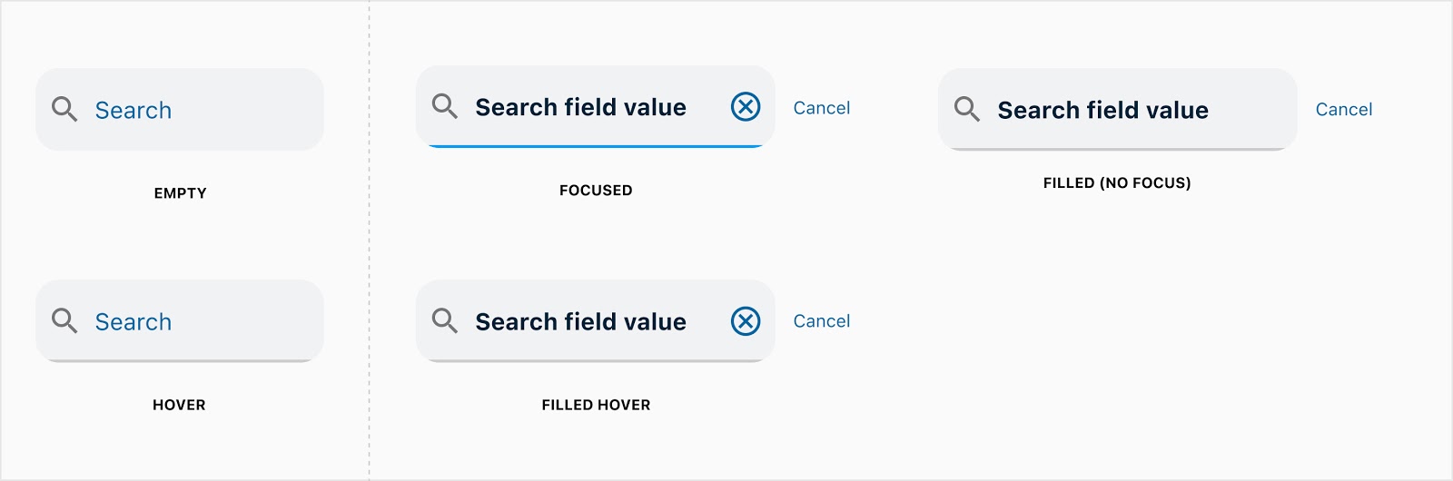This screenshot has width=1453, height=481.
Task: Click text value in Filled Hover field
Action: coord(581,321)
